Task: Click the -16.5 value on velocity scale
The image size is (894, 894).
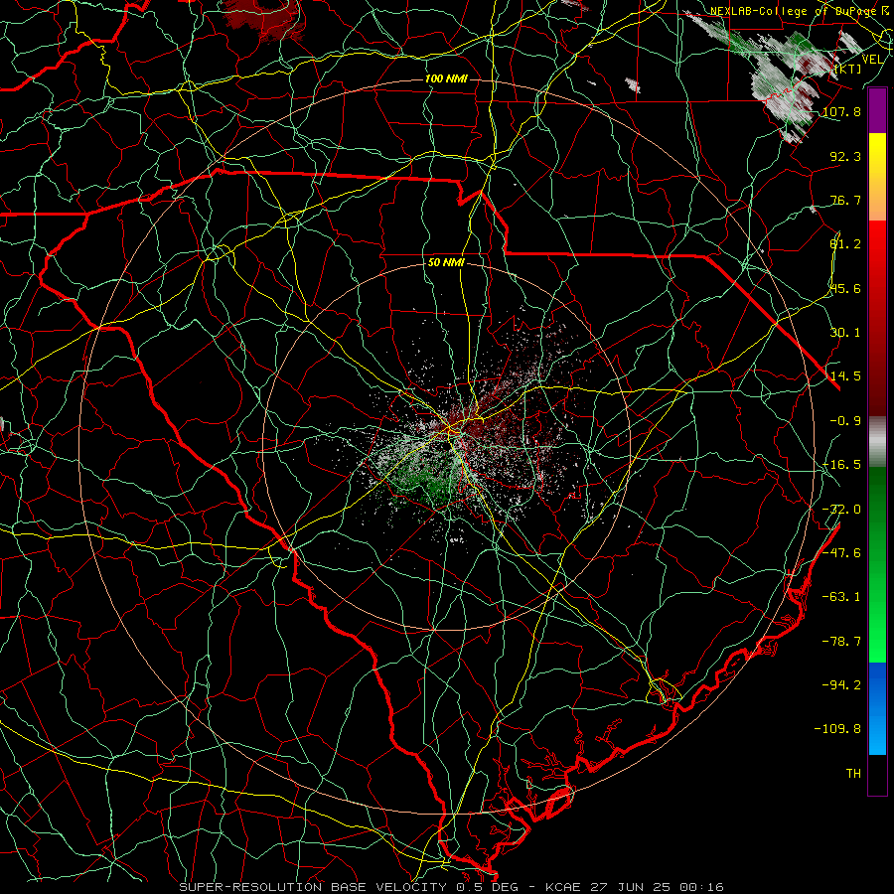Action: [841, 465]
